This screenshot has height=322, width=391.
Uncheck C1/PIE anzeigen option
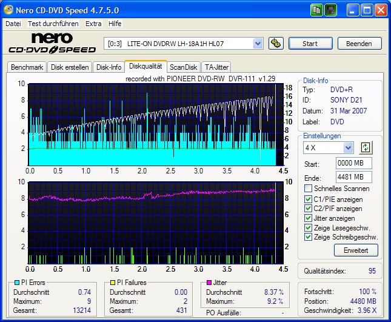pos(309,199)
